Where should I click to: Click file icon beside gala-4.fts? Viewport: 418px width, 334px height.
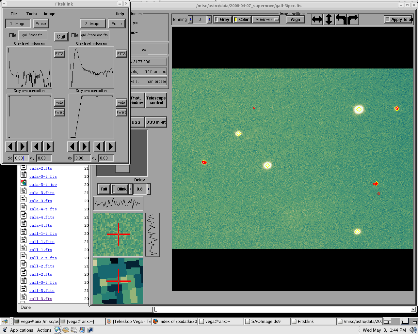pos(24,223)
